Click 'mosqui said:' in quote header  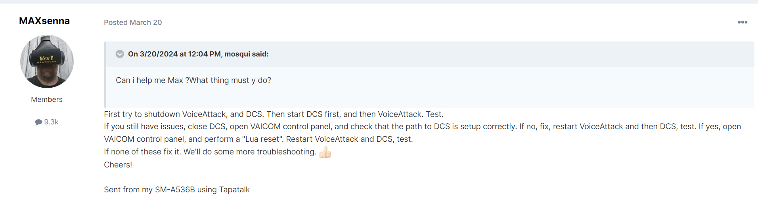pyautogui.click(x=247, y=54)
